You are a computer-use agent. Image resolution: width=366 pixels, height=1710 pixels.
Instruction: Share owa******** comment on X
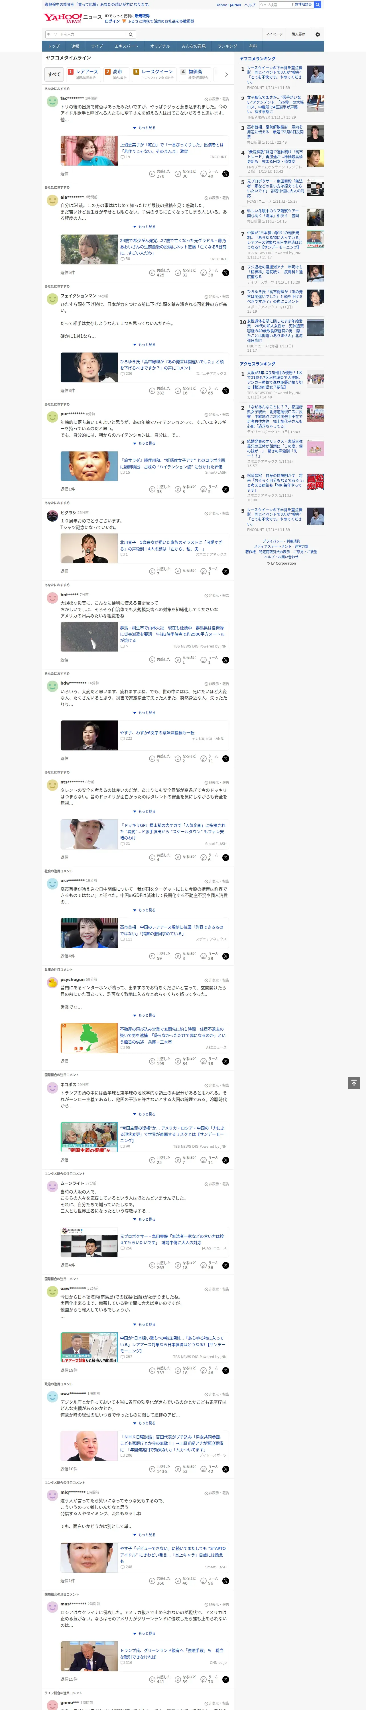[226, 1469]
